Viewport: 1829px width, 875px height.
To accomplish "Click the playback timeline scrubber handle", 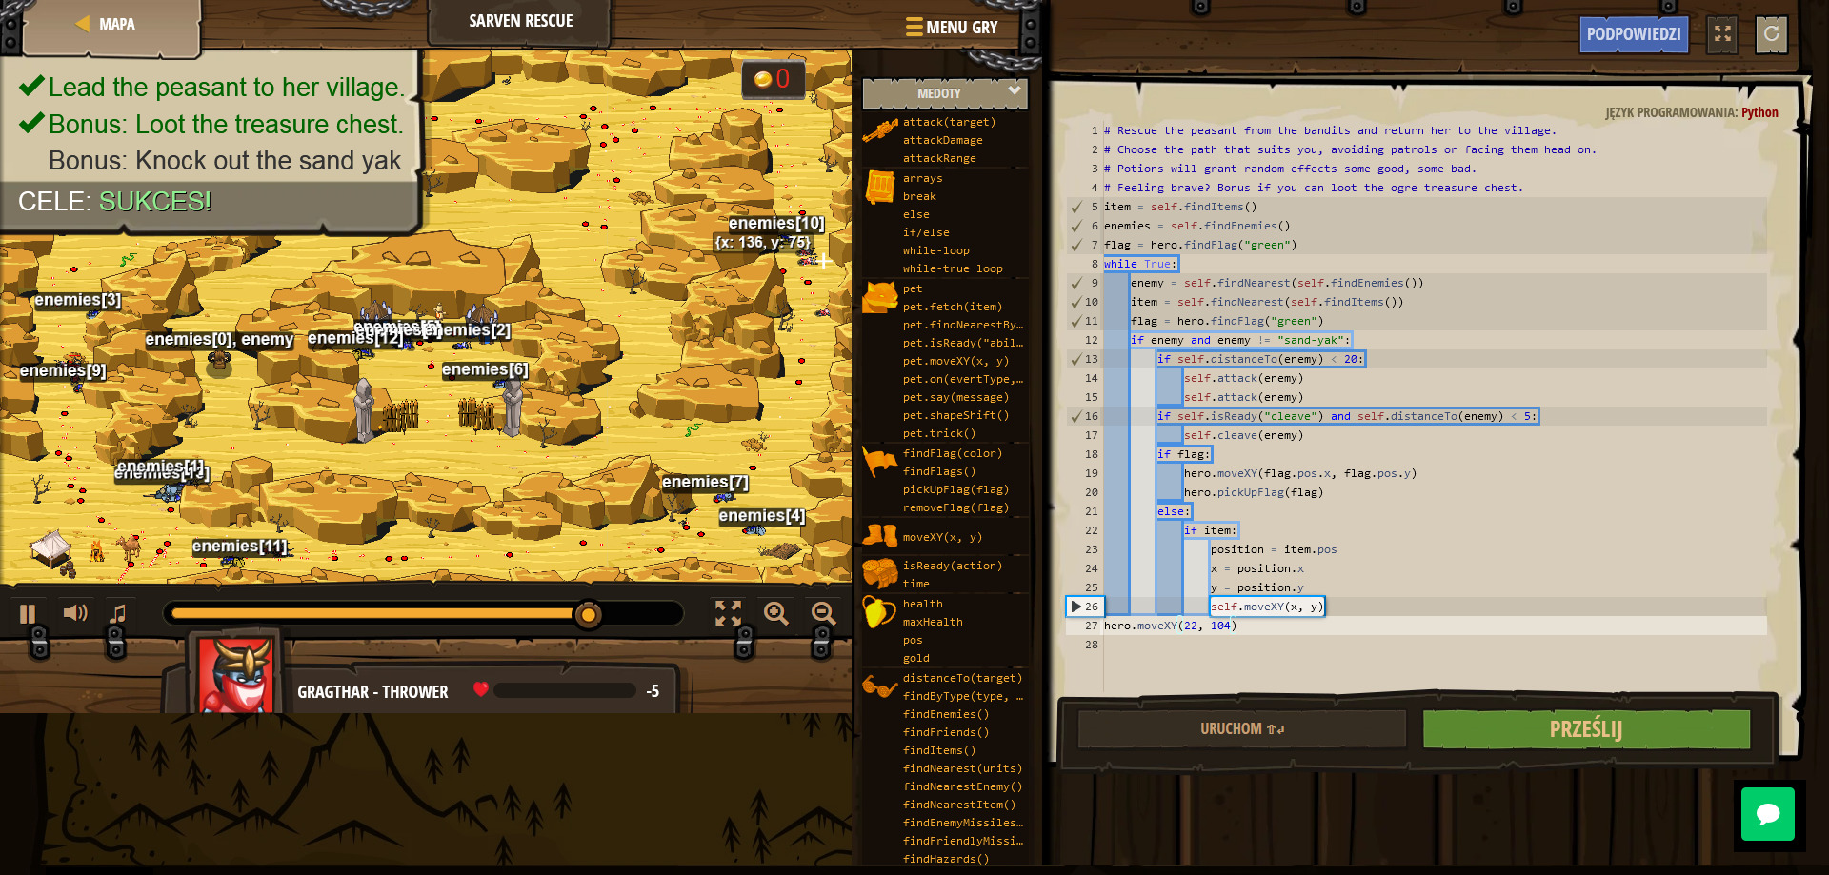I will pyautogui.click(x=589, y=615).
